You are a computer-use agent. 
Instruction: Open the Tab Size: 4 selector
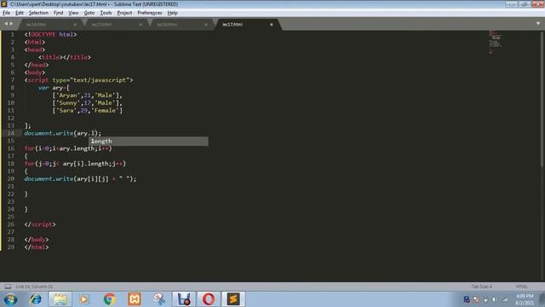(481, 287)
